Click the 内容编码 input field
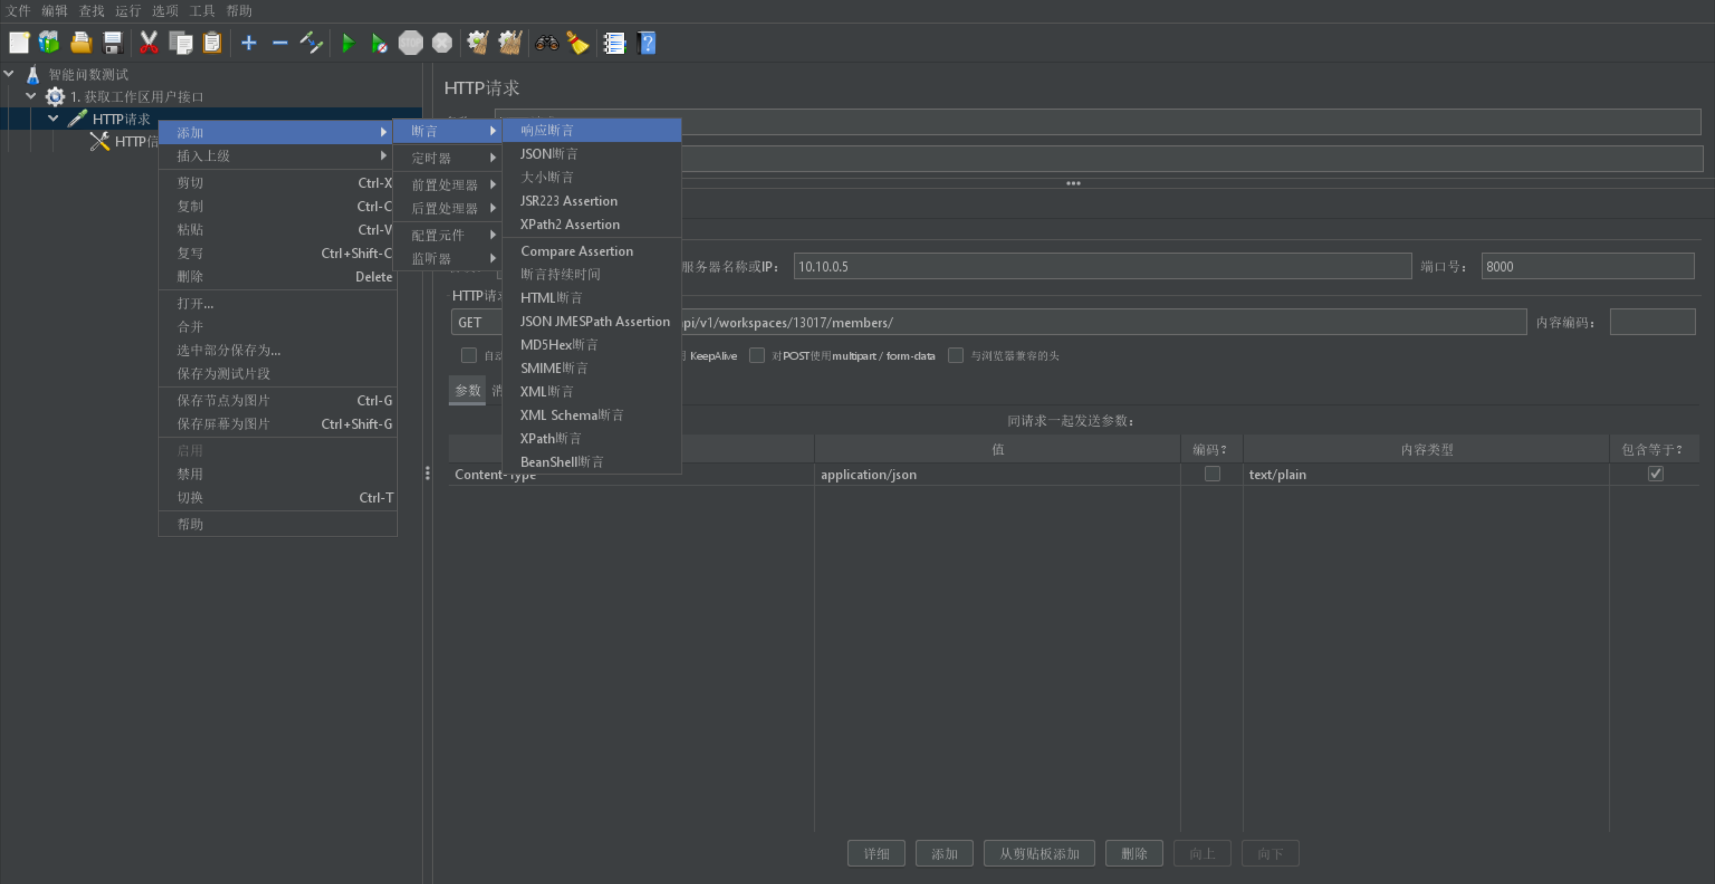This screenshot has height=884, width=1715. tap(1652, 322)
